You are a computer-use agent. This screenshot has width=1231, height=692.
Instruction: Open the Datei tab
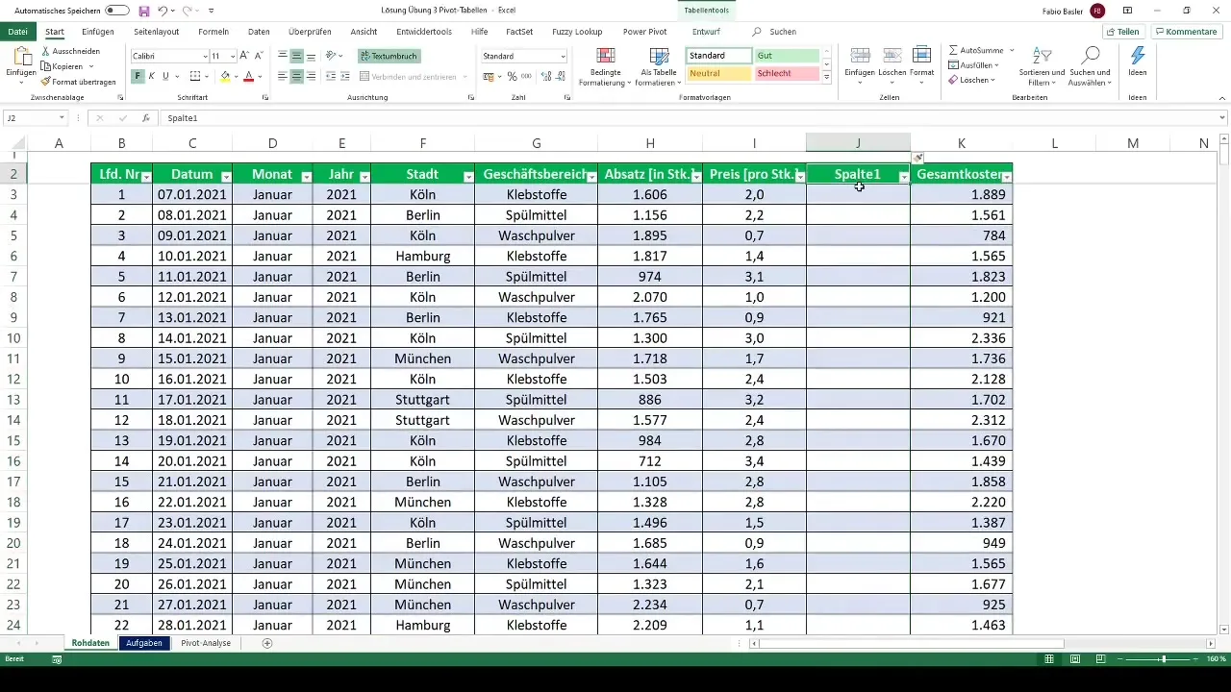(17, 32)
